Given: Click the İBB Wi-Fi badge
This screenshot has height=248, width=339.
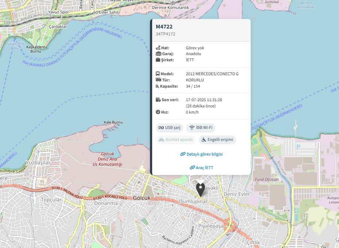Looking at the screenshot, I should click(x=201, y=128).
